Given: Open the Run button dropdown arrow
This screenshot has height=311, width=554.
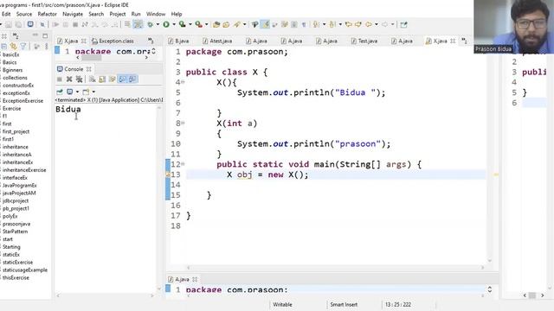Looking at the screenshot, I should click(174, 25).
